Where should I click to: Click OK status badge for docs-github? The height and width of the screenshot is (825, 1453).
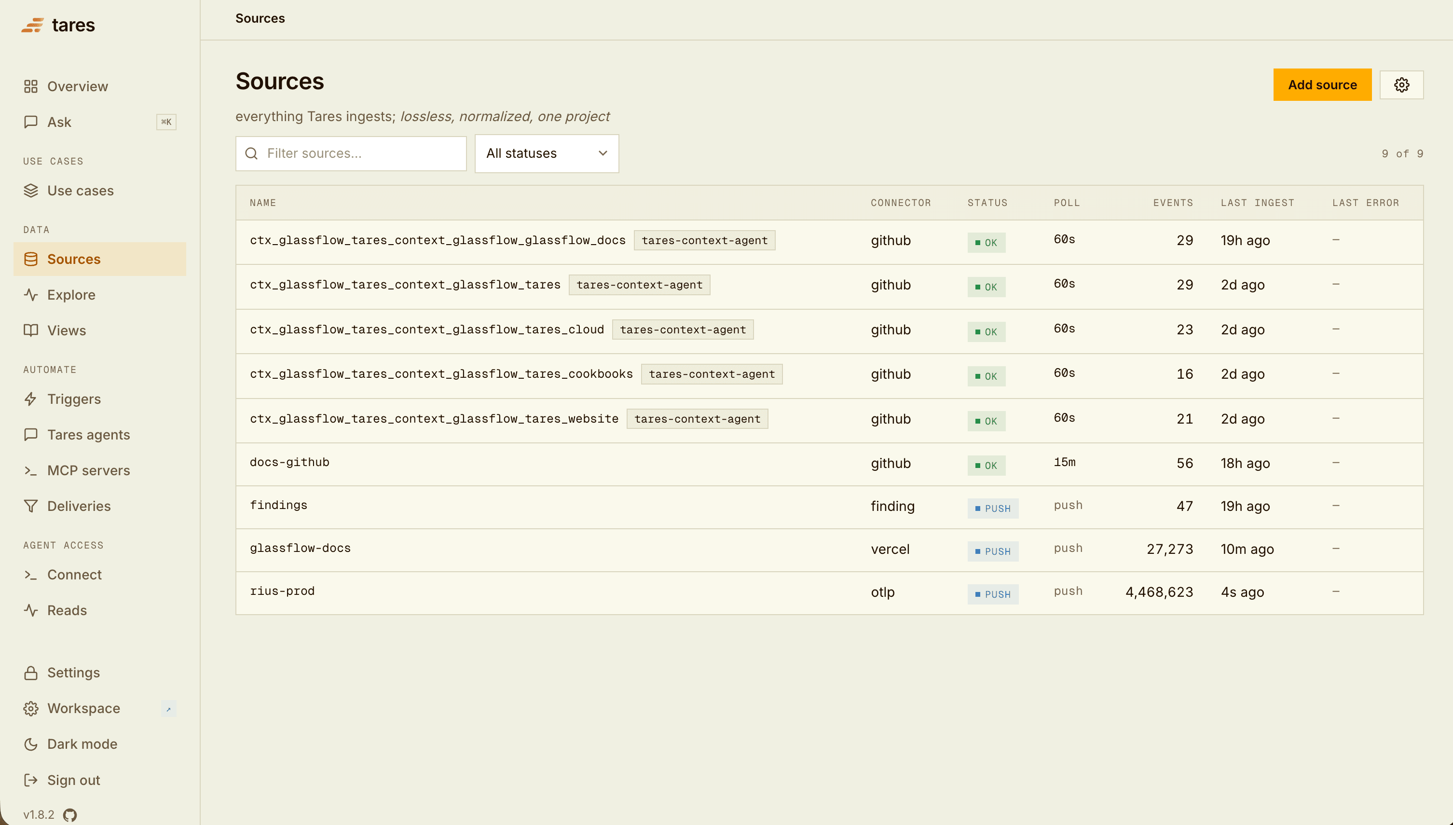point(986,466)
